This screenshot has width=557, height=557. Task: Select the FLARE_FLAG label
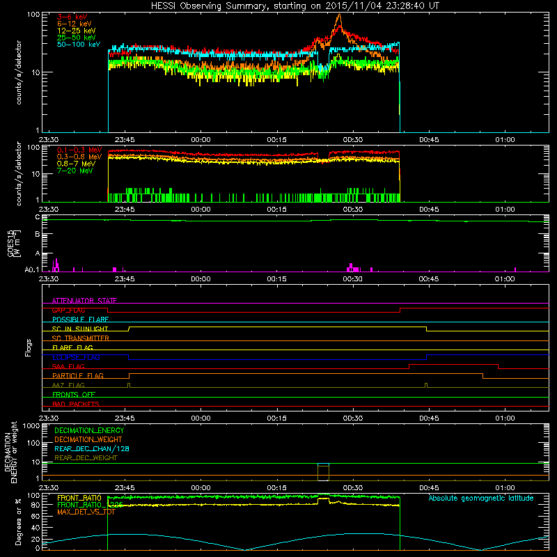(72, 347)
